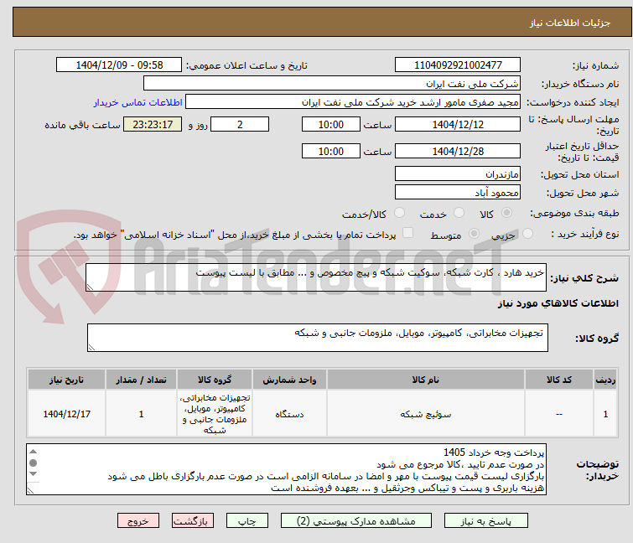The height and width of the screenshot is (543, 633).
Task: Click the ایجاد کننده درخواست field
Action: (353, 102)
